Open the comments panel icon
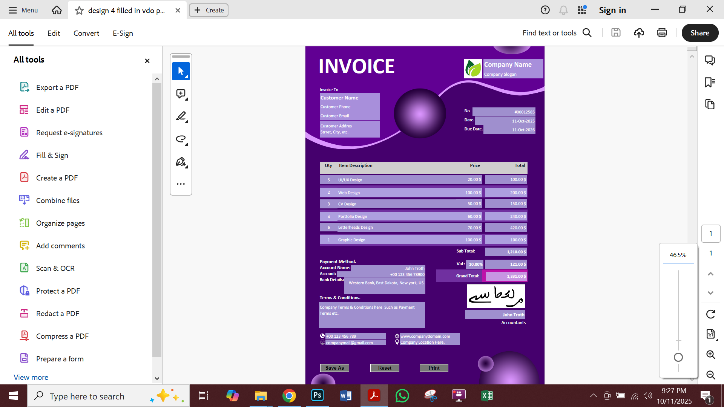This screenshot has height=407, width=724. 710,60
